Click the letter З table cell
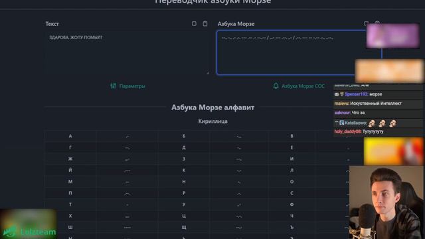 click(x=184, y=159)
